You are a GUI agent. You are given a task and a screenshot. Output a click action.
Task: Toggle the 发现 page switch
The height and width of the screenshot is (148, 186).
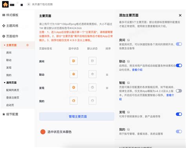click(179, 114)
